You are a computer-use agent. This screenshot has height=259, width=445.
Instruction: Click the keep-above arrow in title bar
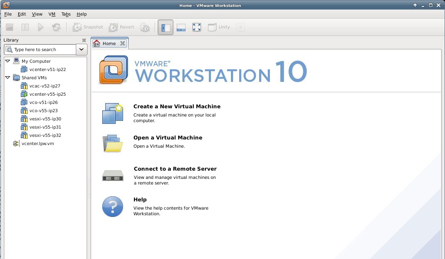[415, 5]
